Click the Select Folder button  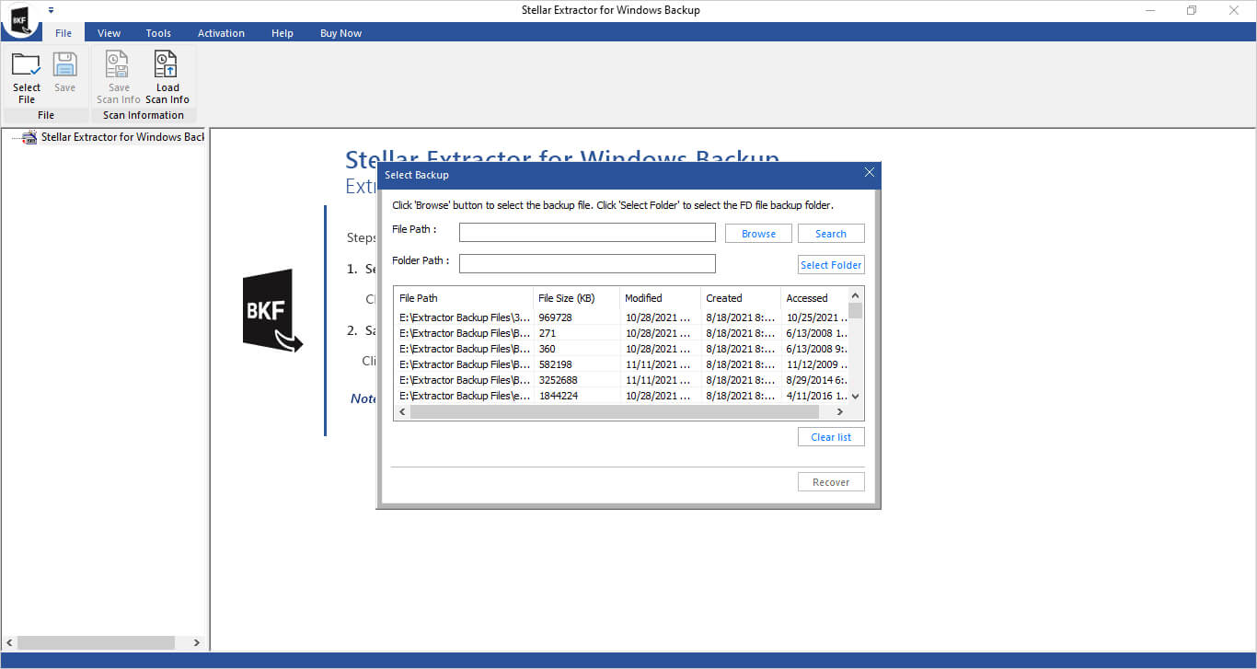(831, 265)
